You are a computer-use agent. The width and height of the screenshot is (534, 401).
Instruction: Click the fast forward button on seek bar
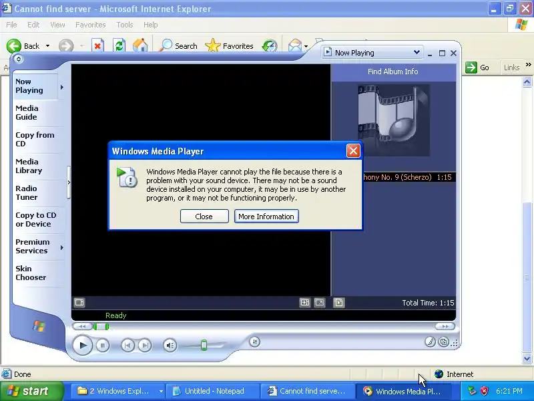[x=445, y=327]
